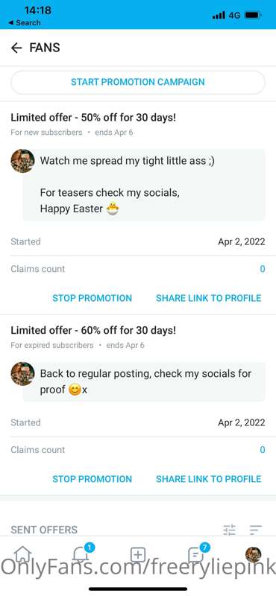Start Promotion Campaign button
This screenshot has height=596, width=276.
(138, 82)
